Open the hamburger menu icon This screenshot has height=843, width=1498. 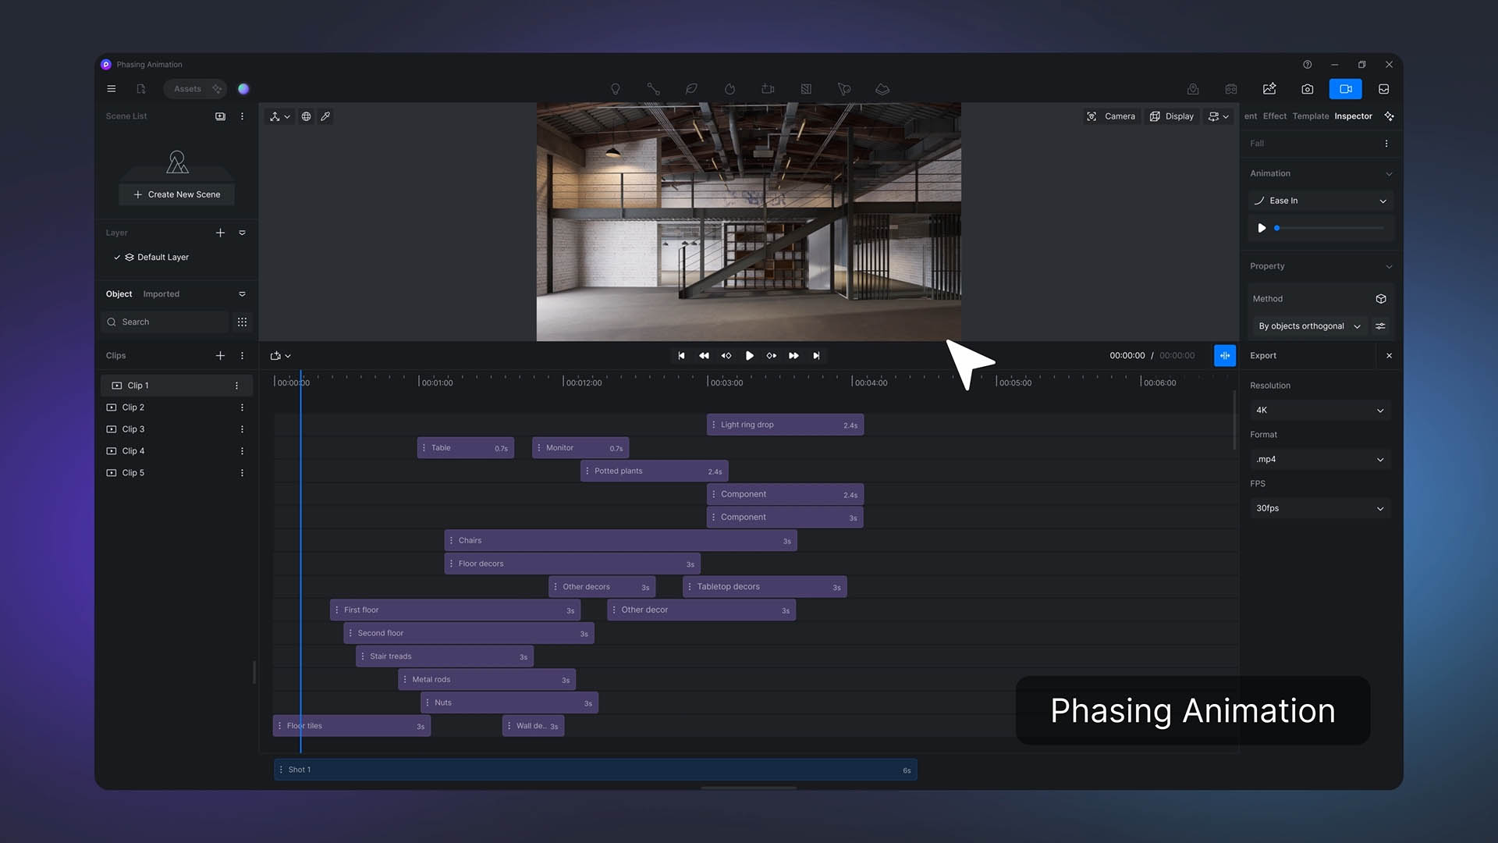(x=112, y=89)
